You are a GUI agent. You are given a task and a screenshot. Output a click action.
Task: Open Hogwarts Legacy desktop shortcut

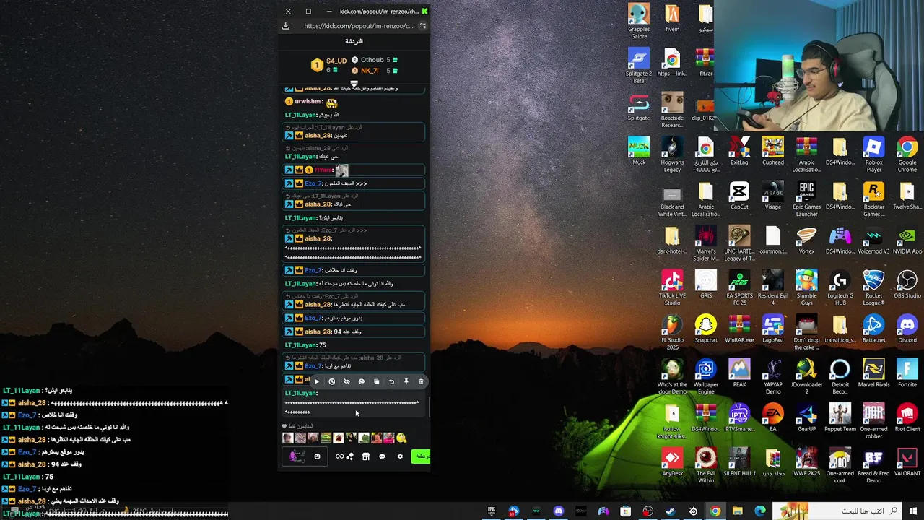click(x=672, y=154)
